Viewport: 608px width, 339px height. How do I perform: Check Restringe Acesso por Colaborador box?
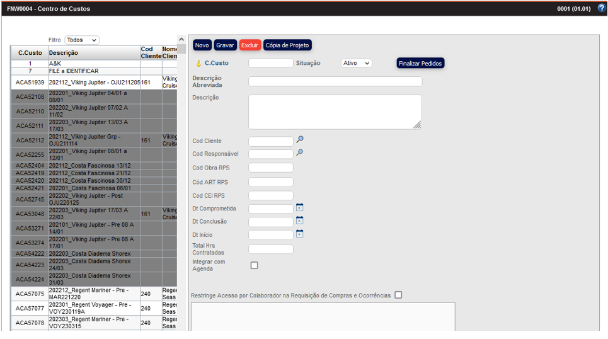click(x=398, y=295)
